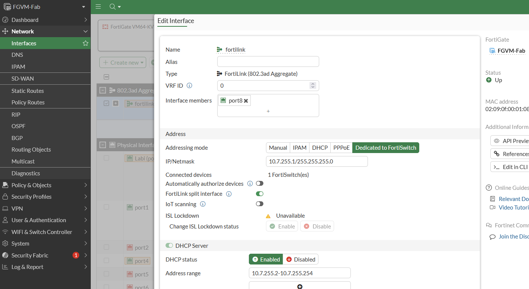529x289 pixels.
Task: Click the WiFi & Switch Controller icon
Action: (5, 232)
